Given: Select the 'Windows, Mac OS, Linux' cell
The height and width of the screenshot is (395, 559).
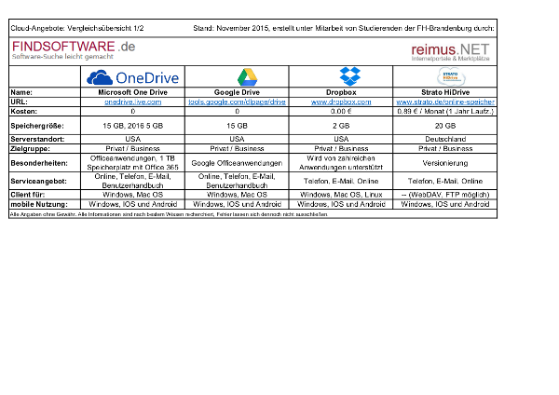Looking at the screenshot, I should coord(341,195).
